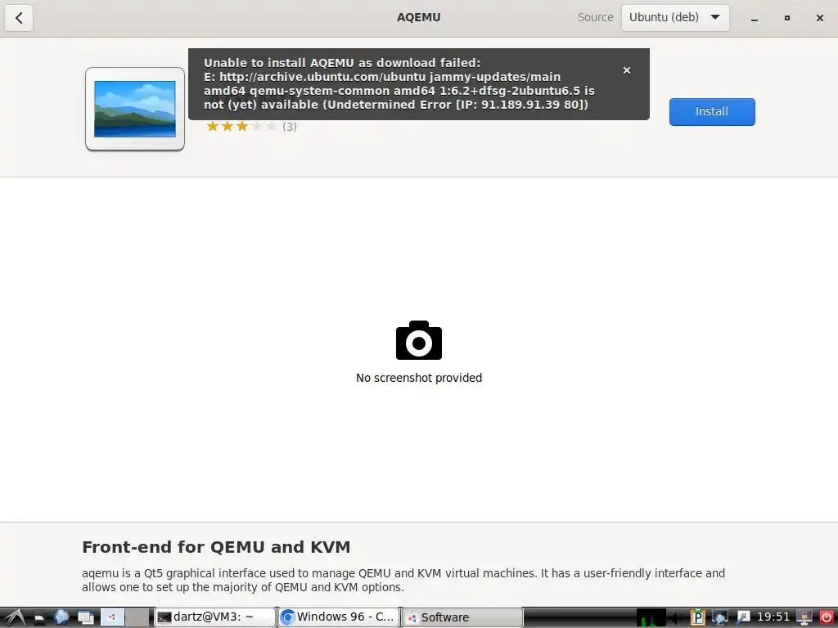Viewport: 838px width, 628px height.
Task: Click the aqemu description paragraph
Action: click(403, 580)
